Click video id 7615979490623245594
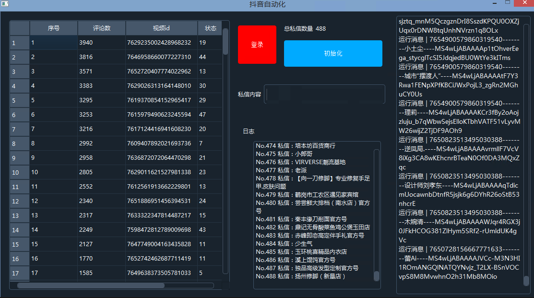 coord(161,114)
